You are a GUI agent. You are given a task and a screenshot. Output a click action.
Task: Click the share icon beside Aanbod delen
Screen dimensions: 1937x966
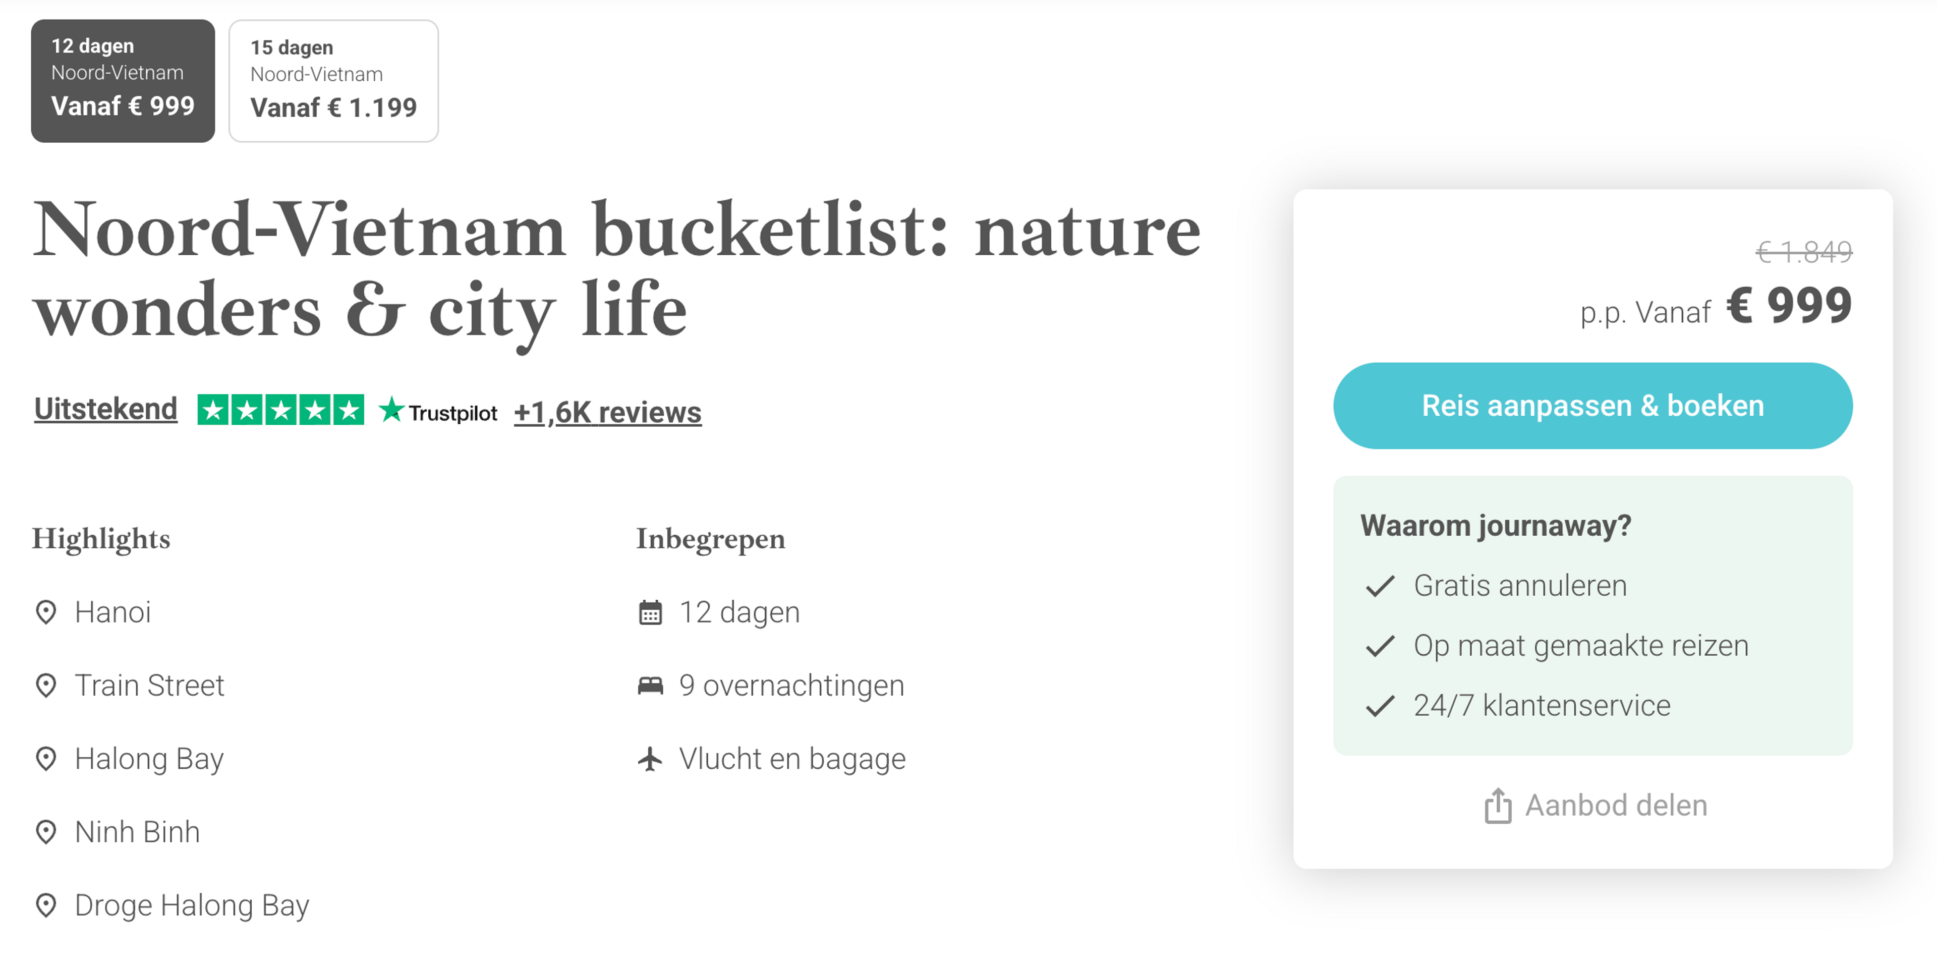tap(1499, 805)
